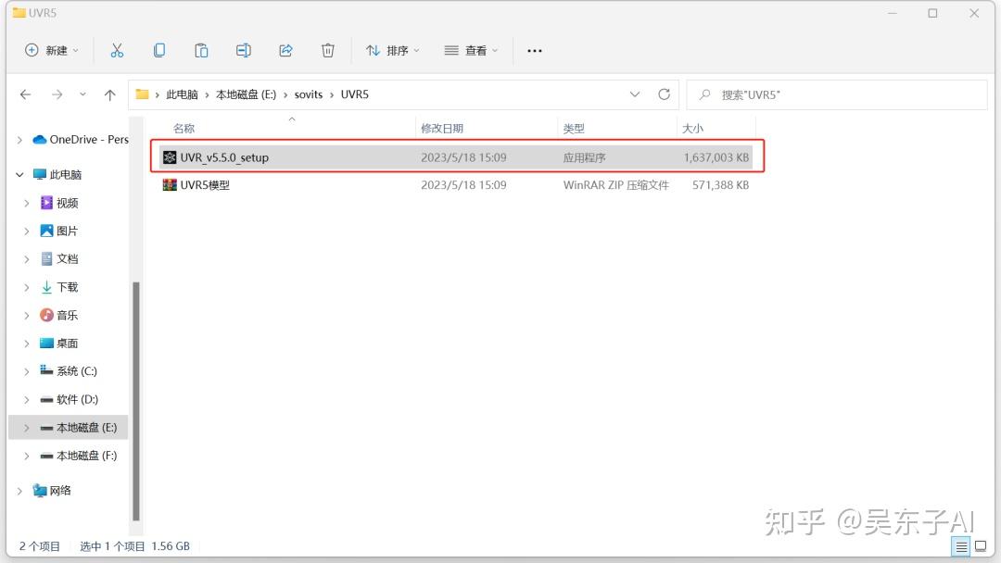Select the UVR5模型 file name

pyautogui.click(x=204, y=185)
